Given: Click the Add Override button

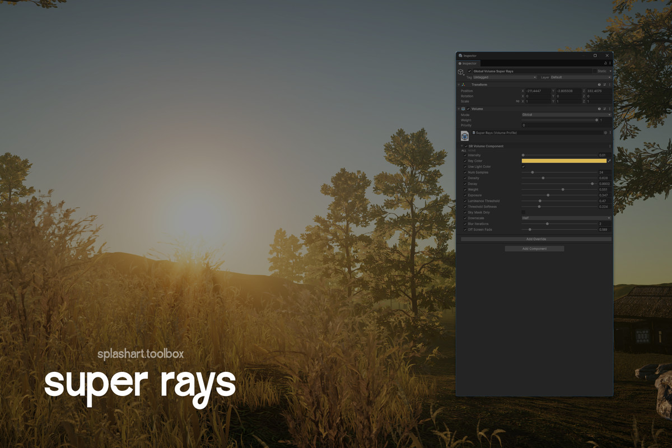Looking at the screenshot, I should (x=536, y=239).
